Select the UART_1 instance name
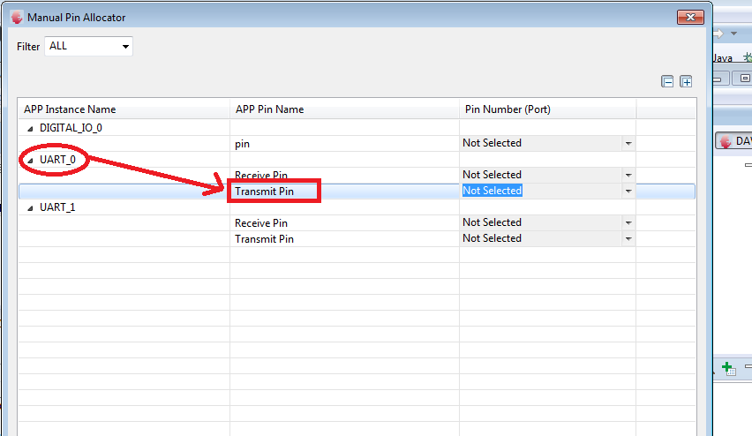 [57, 207]
